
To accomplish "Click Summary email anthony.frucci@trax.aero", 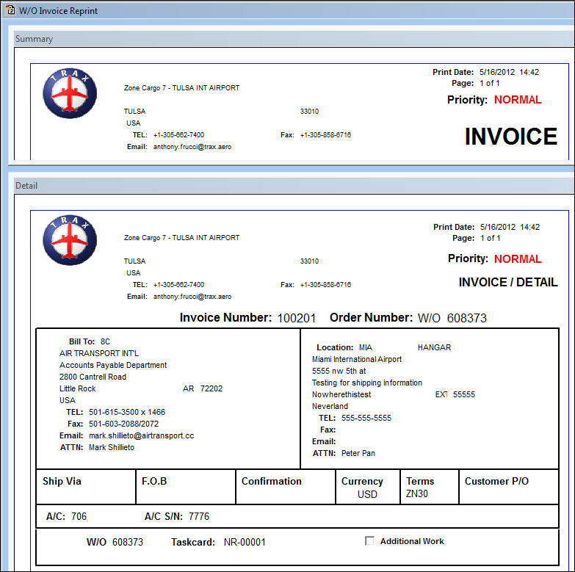I will [x=192, y=147].
